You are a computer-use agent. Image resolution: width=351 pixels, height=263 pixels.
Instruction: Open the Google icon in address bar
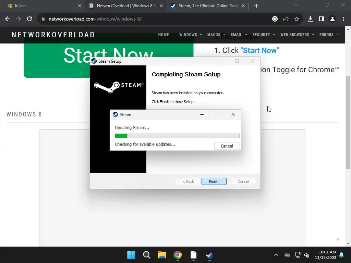(x=275, y=19)
